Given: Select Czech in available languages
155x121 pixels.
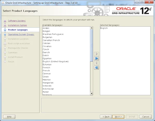Looking at the screenshot, I should click(x=66, y=49).
